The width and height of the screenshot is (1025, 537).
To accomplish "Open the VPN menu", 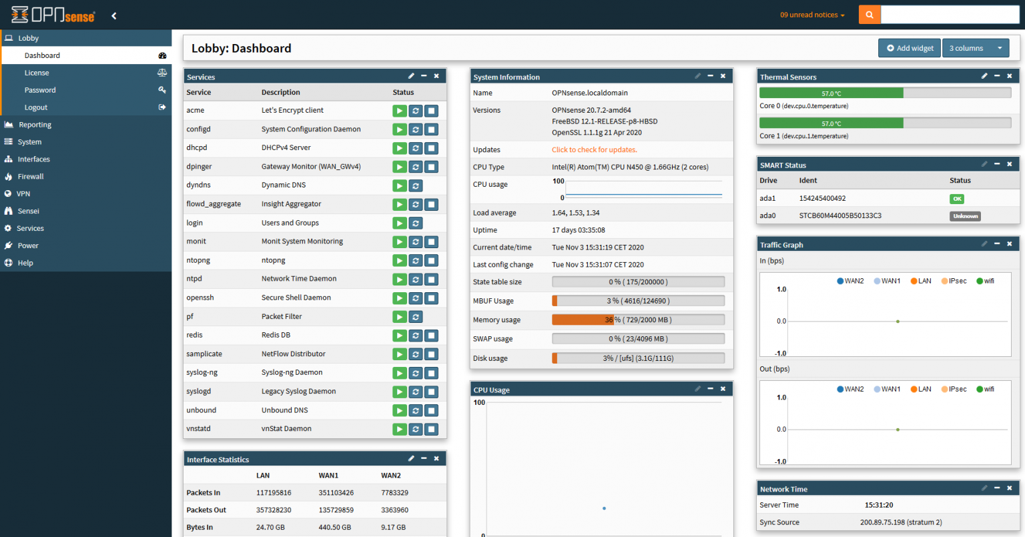I will [x=85, y=194].
